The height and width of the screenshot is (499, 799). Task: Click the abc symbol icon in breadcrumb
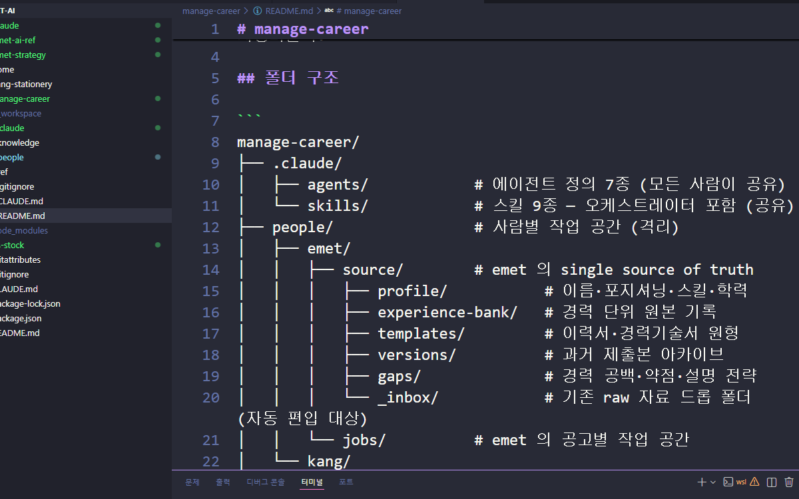pos(329,11)
